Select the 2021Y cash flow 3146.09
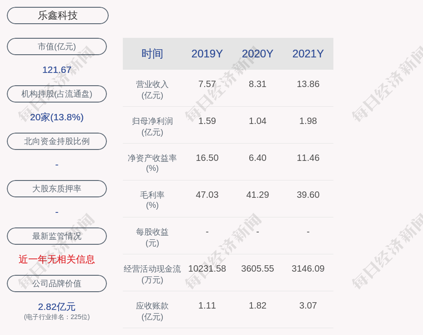This screenshot has height=335, width=423. [x=308, y=268]
